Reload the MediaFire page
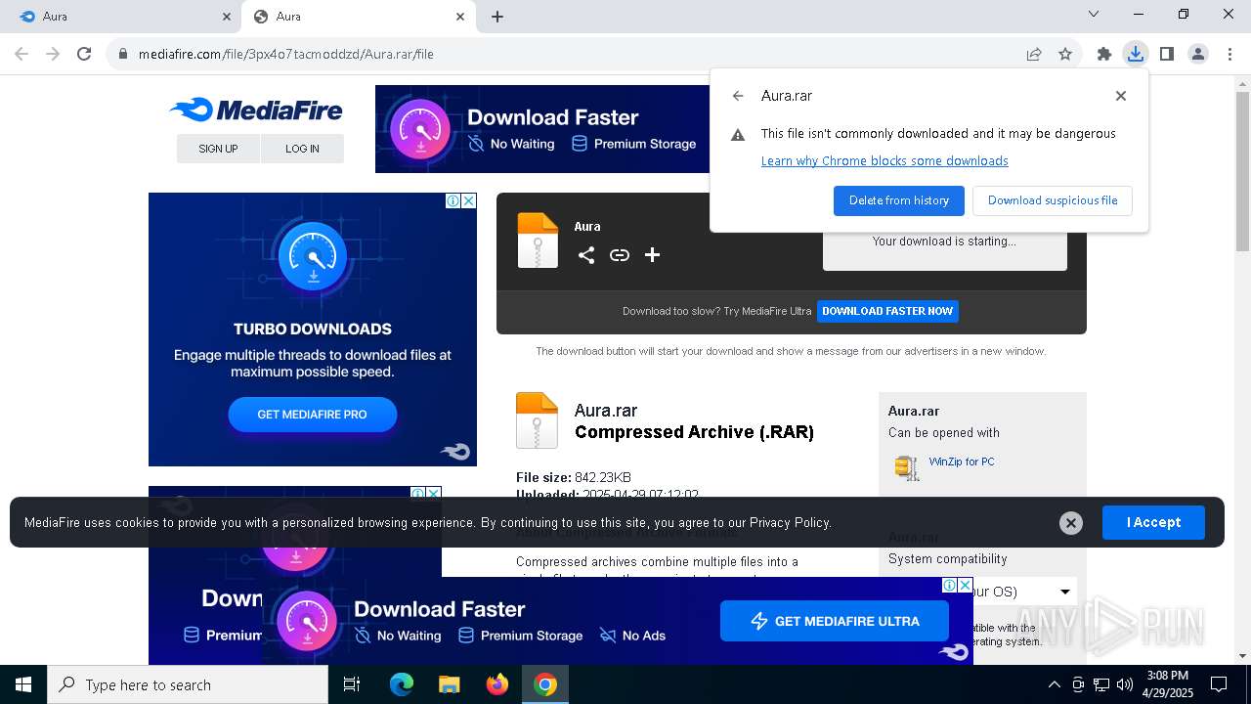The width and height of the screenshot is (1251, 704). coord(84,54)
